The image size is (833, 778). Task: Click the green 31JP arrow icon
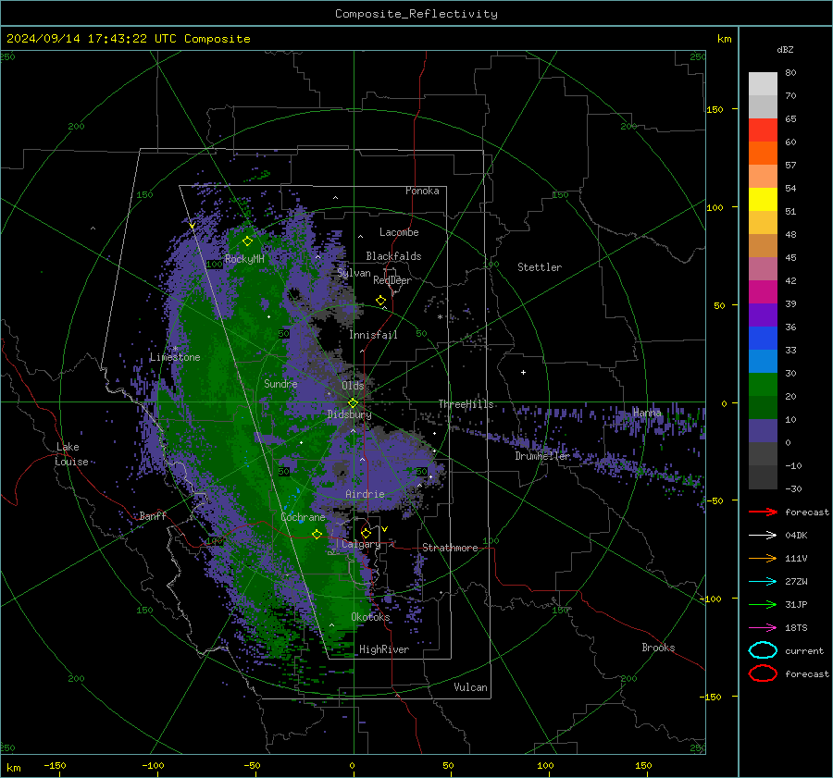click(x=763, y=604)
